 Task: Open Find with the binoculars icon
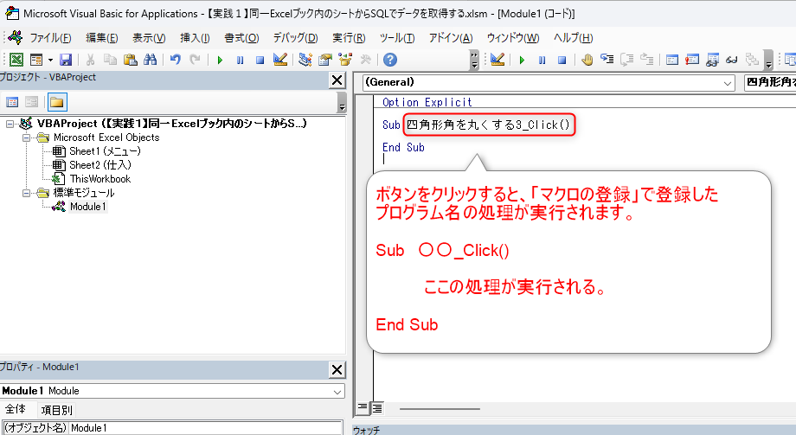(x=150, y=60)
